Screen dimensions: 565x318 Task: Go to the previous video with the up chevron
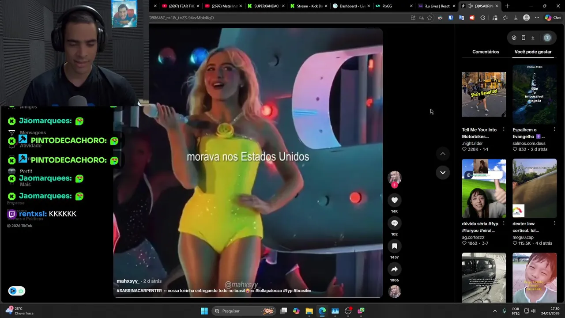443,154
